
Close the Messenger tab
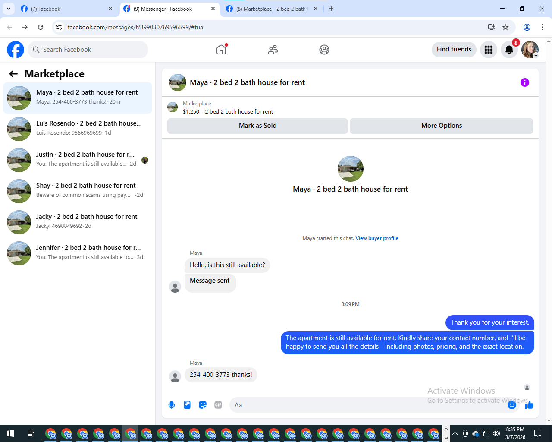point(213,9)
